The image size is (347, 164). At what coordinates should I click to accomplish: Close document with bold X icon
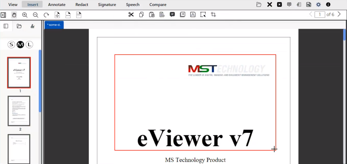pos(270,5)
